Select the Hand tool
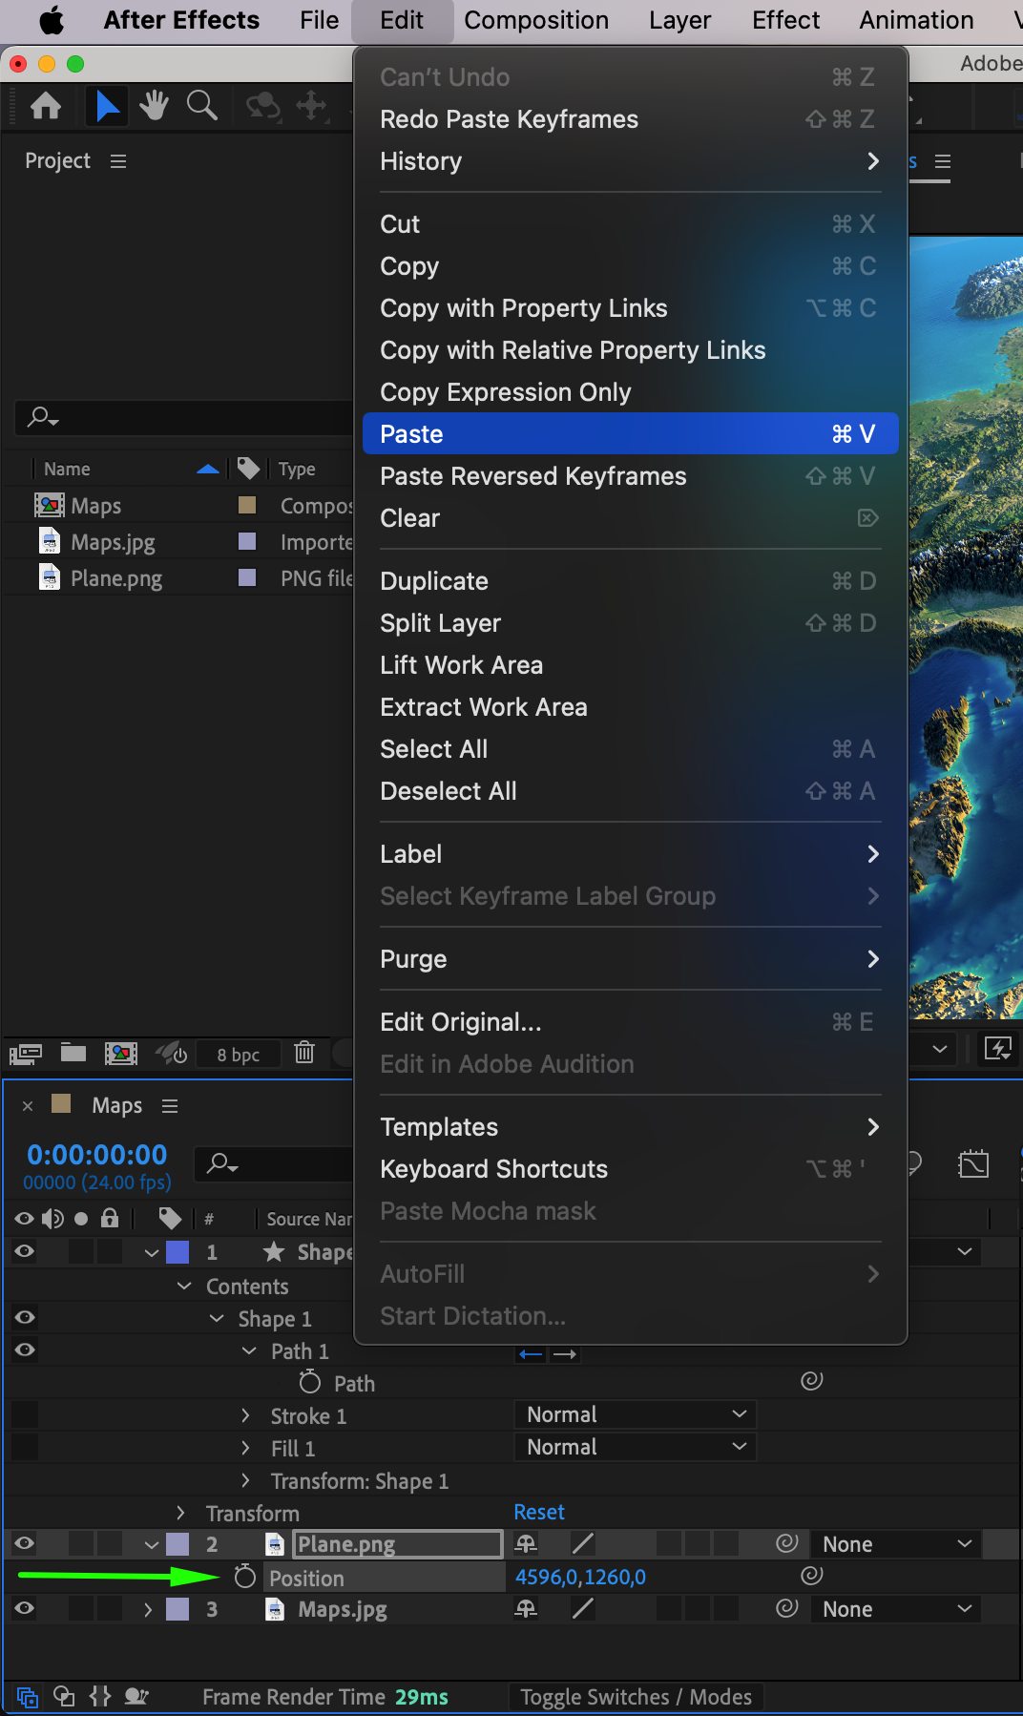1023x1716 pixels. [153, 105]
